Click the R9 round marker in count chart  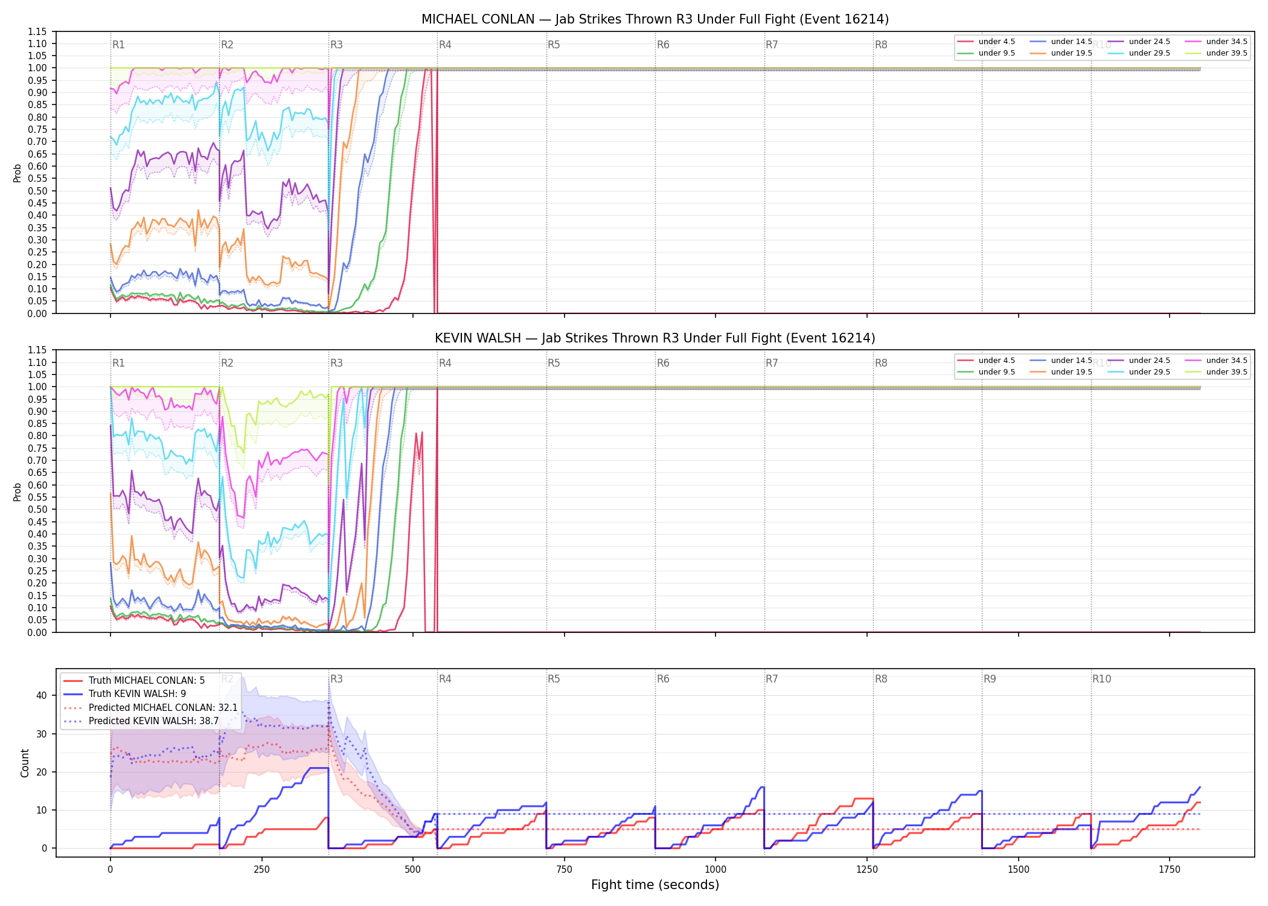(x=990, y=679)
